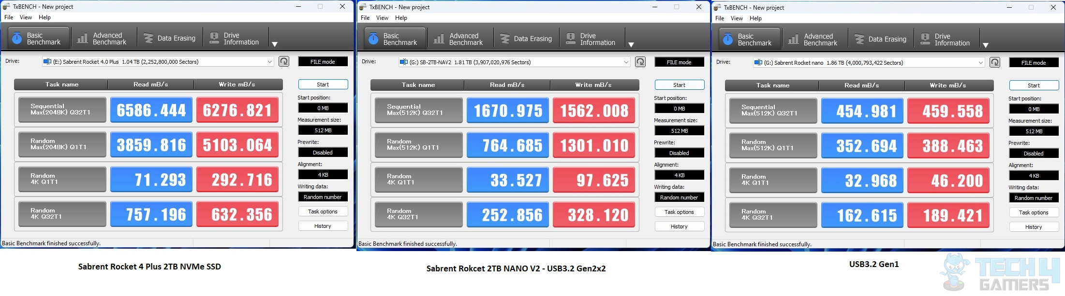Click the TxBENCH title bar icon in the Rocket nano window
Image resolution: width=1065 pixels, height=296 pixels.
point(717,7)
